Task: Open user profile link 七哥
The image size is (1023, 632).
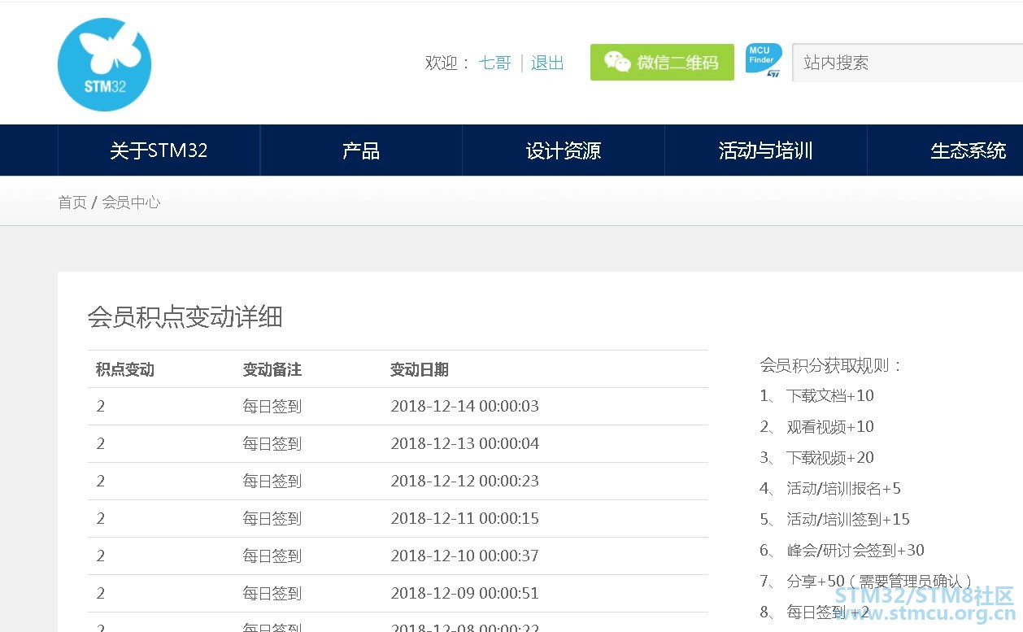Action: click(495, 63)
